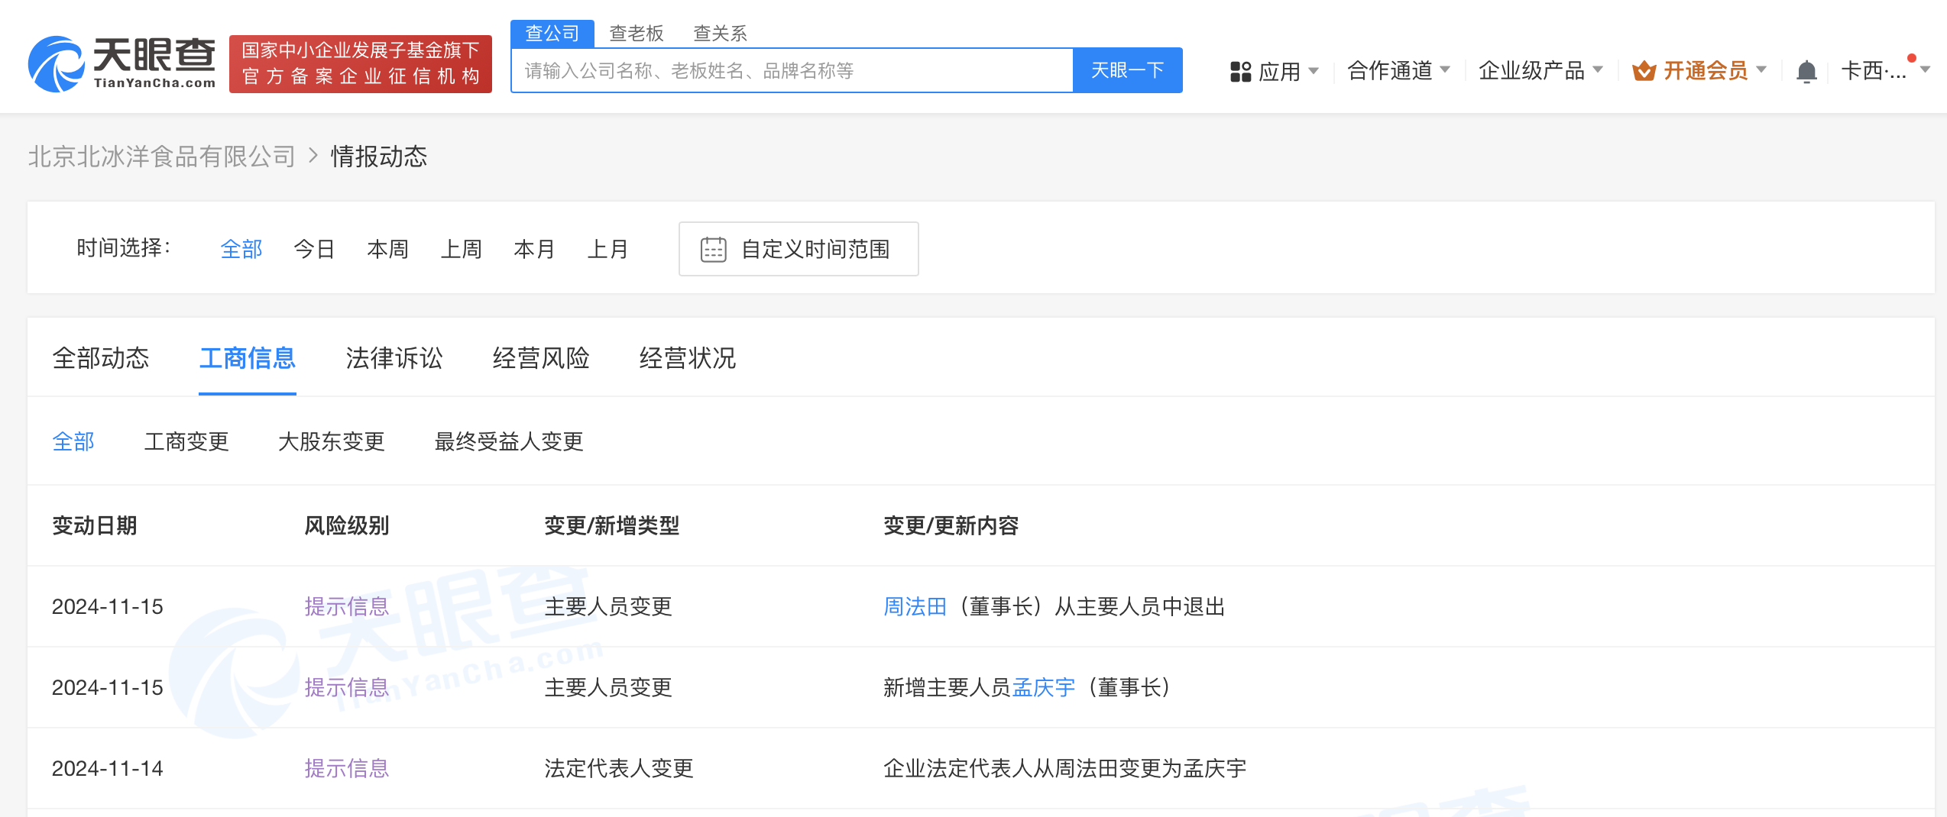Switch to 全部动态 tab

[x=101, y=358]
